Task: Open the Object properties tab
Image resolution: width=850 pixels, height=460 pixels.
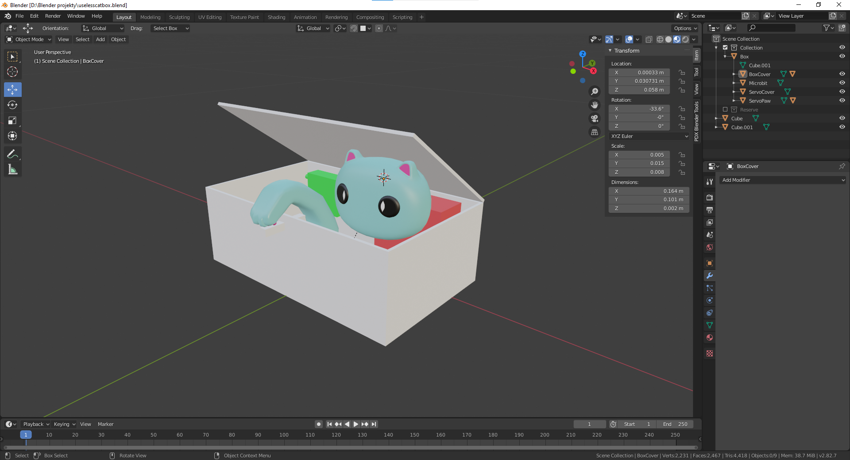Action: (710, 263)
